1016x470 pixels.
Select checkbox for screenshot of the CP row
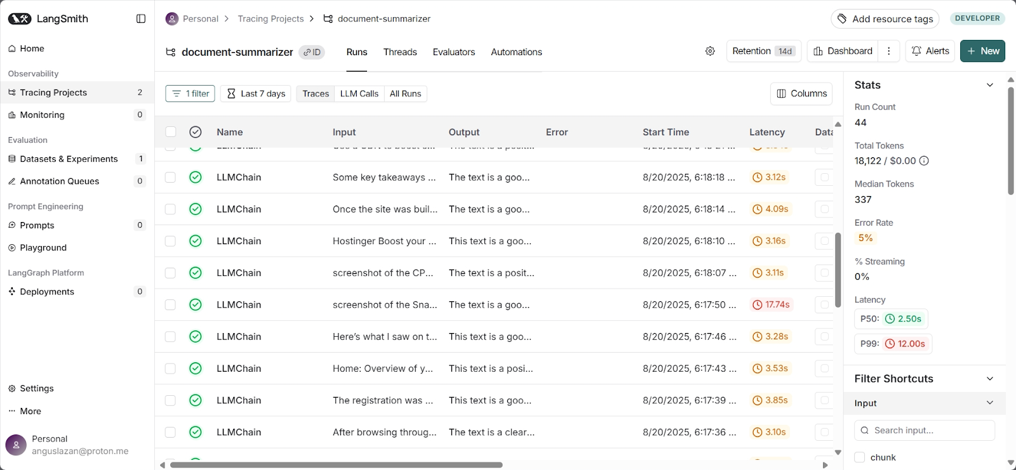(170, 273)
